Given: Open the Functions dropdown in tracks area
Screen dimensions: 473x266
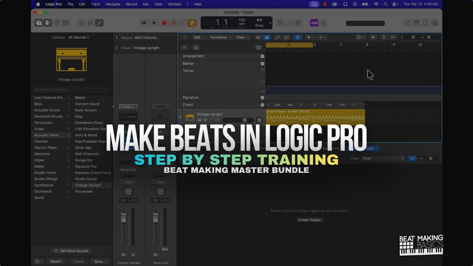Looking at the screenshot, I should (x=221, y=37).
